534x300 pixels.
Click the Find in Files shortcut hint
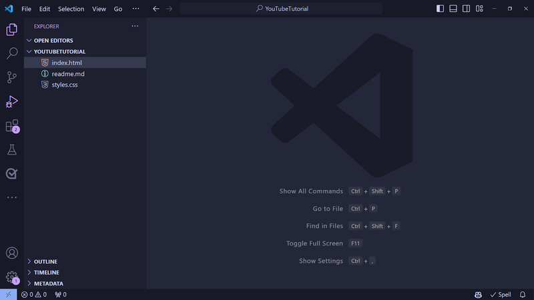353,226
